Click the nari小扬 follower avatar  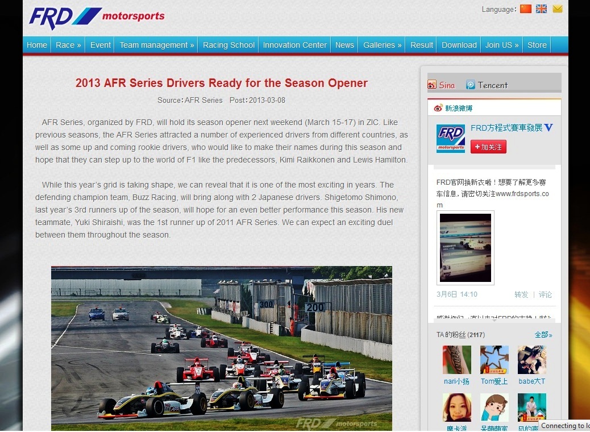[x=457, y=360]
